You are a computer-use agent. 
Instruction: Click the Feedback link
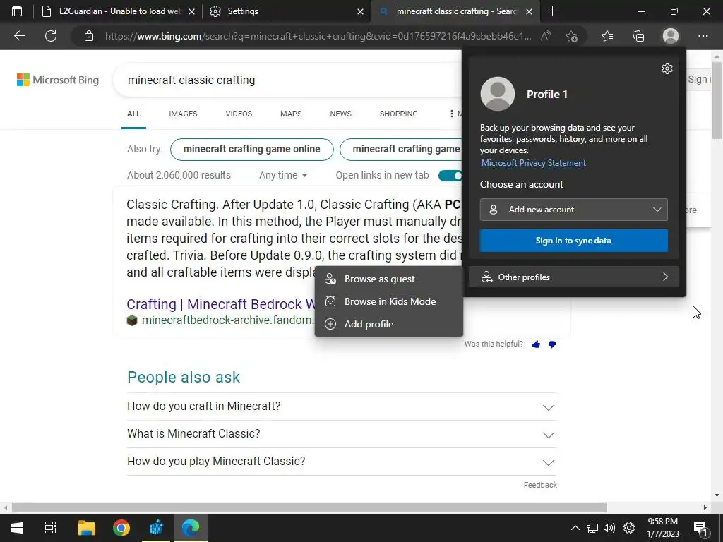pos(540,485)
